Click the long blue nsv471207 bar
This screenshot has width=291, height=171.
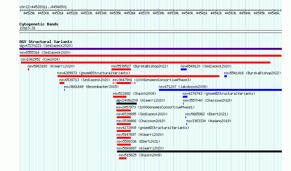click(220, 90)
